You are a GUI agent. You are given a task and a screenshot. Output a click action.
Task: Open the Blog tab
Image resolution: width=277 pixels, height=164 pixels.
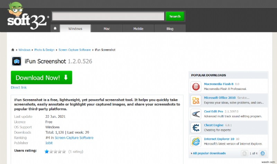coord(170,29)
